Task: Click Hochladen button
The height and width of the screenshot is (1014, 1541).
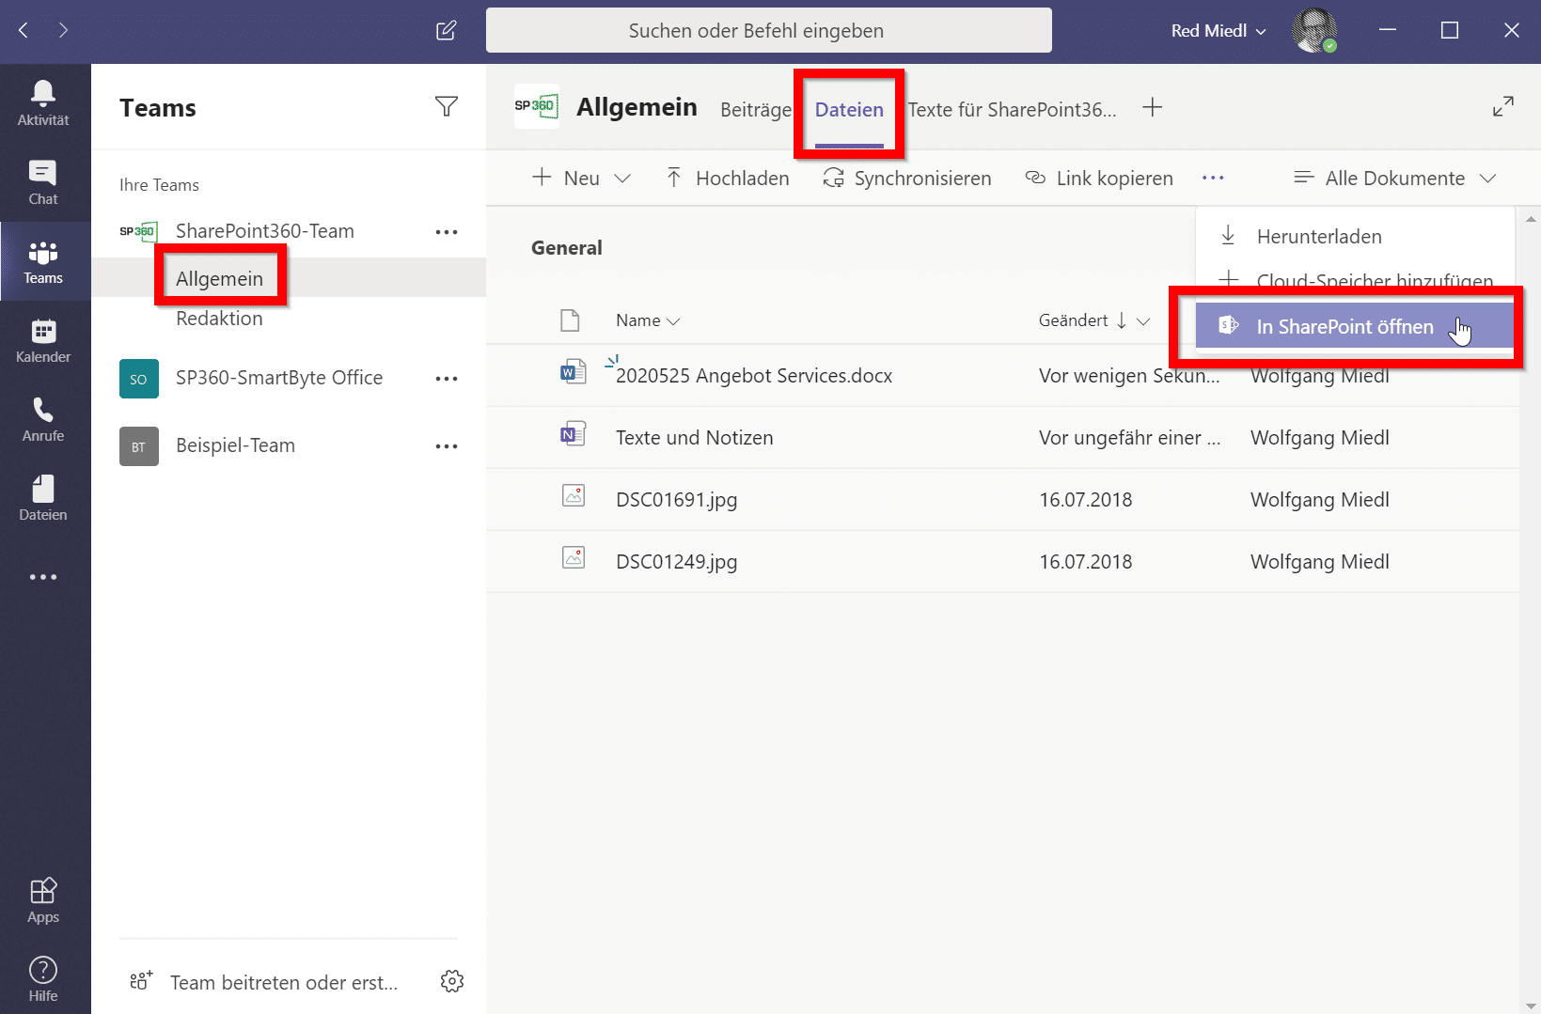Action: click(728, 178)
